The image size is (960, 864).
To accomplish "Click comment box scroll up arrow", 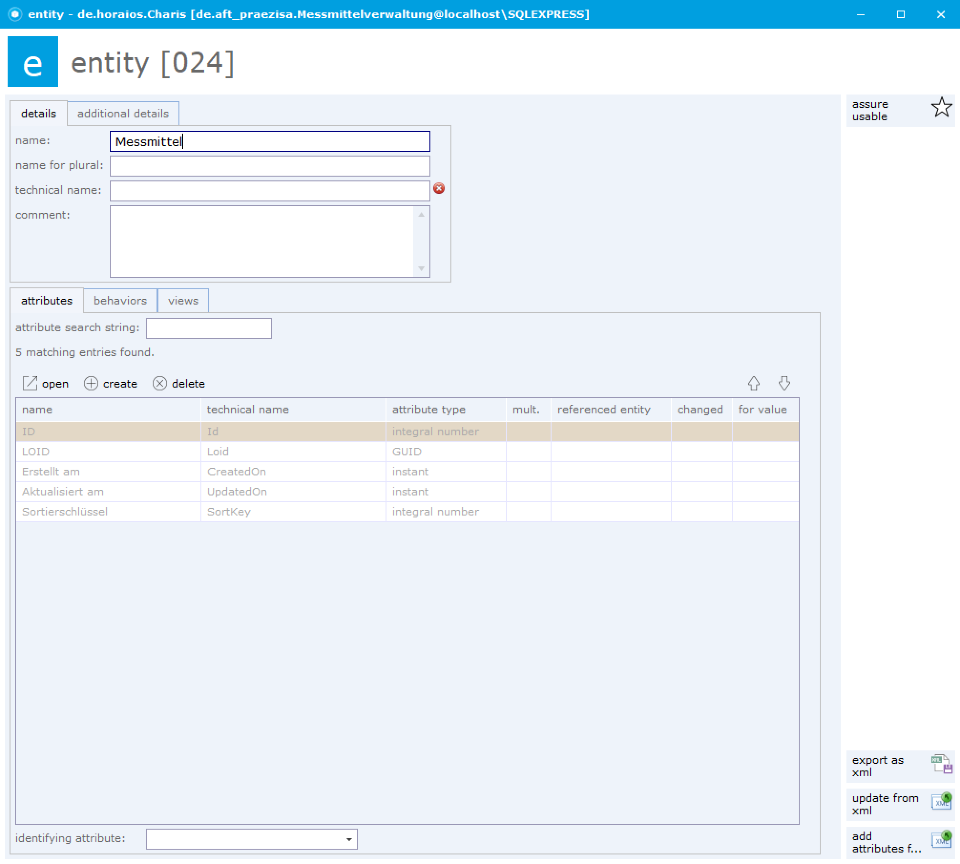I will (421, 215).
